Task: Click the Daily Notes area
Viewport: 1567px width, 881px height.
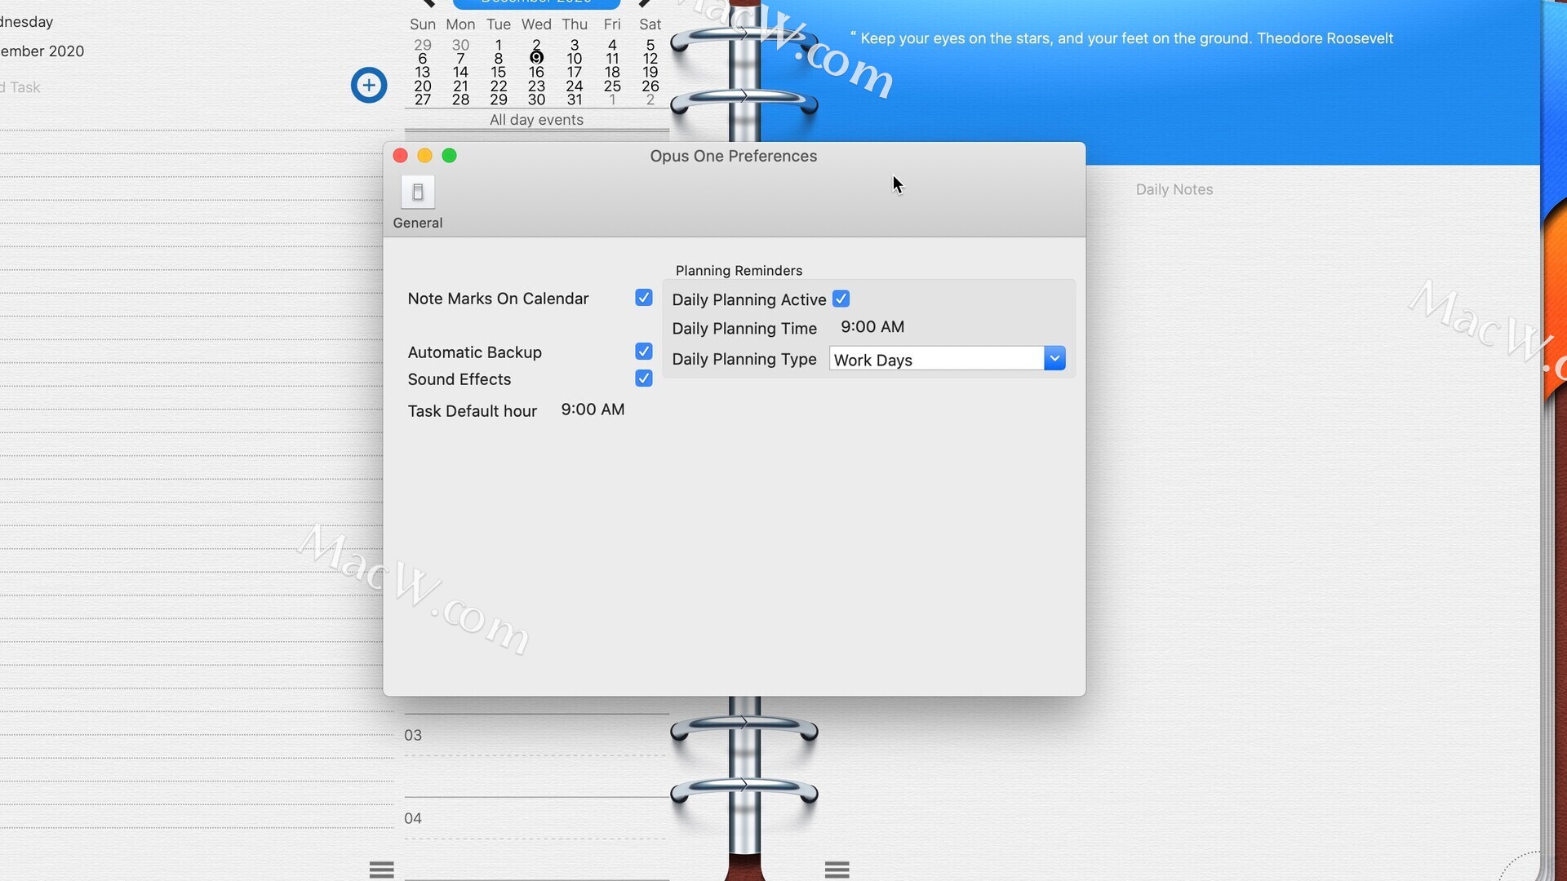Action: [1174, 189]
